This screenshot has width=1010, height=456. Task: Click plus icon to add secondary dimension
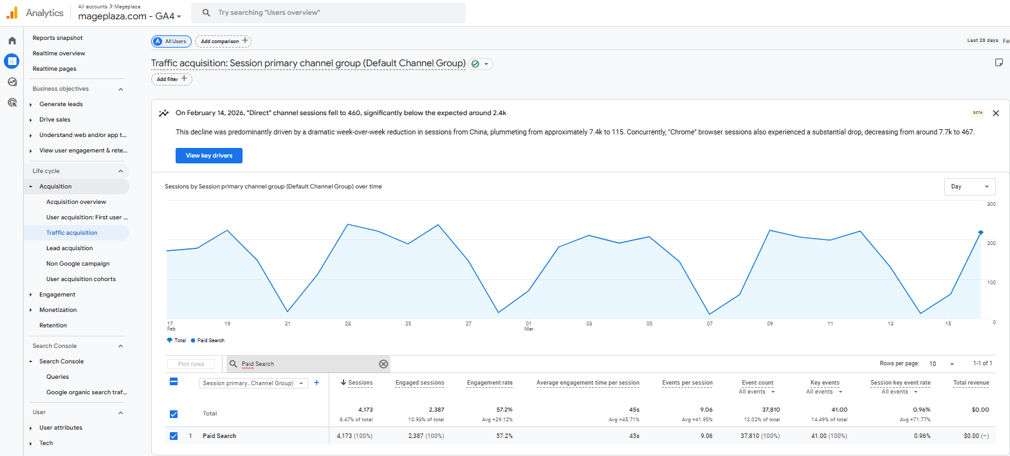(317, 383)
